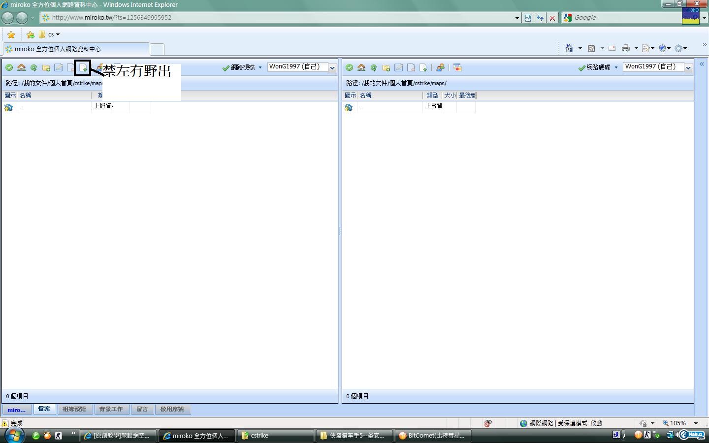Screen dimensions: 709x443
Task: Refresh the left panel file list
Action: [x=33, y=68]
